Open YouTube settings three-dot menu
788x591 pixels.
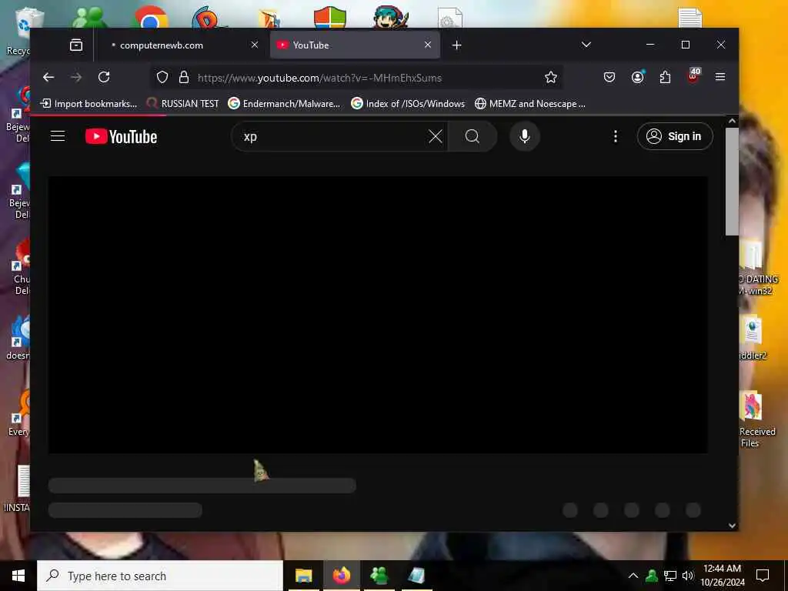coord(615,136)
